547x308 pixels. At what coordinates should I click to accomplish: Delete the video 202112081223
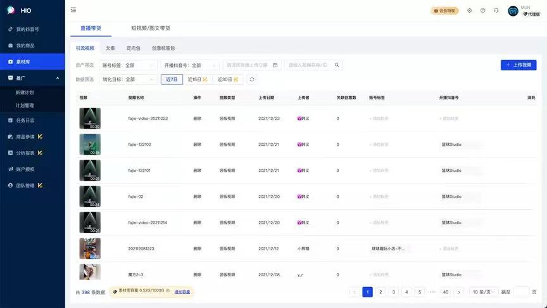coord(197,248)
